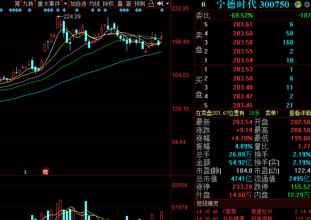Click the 14:38:46 C蒙泰 急速拉升 alert row

(x=254, y=212)
